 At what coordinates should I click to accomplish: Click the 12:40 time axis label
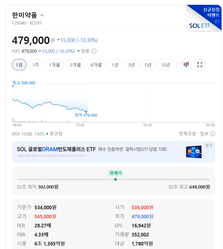80,125
